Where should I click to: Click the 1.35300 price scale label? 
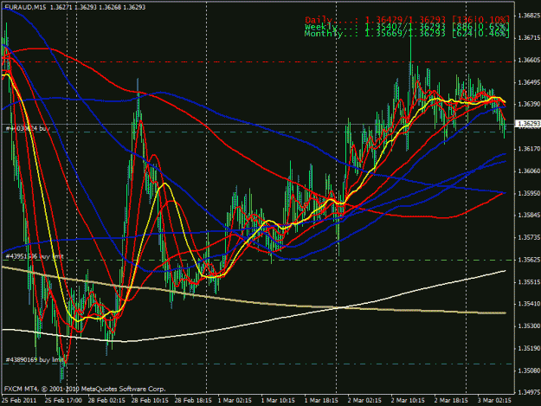coord(529,326)
